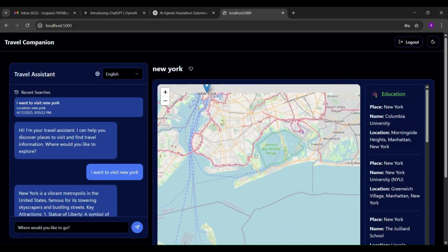Close the AI Agents Hackathon tab

[x=213, y=13]
